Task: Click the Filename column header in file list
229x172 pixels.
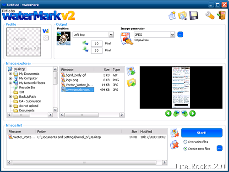Action: 77,70
